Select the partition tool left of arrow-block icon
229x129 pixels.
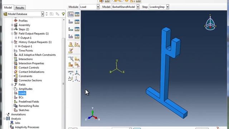(71, 44)
